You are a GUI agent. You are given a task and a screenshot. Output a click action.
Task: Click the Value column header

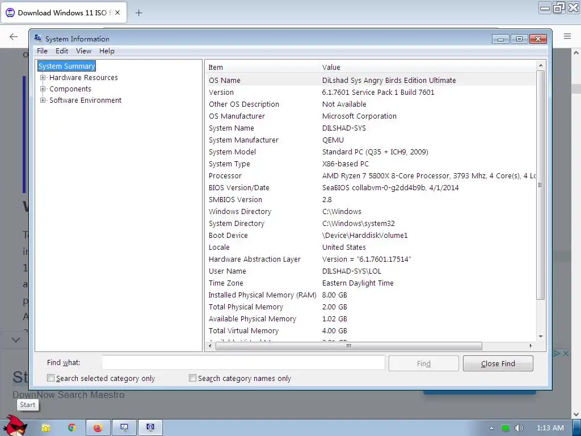(427, 67)
